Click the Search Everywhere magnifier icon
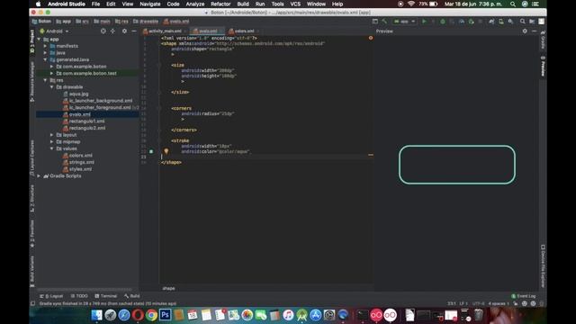 click(522, 22)
